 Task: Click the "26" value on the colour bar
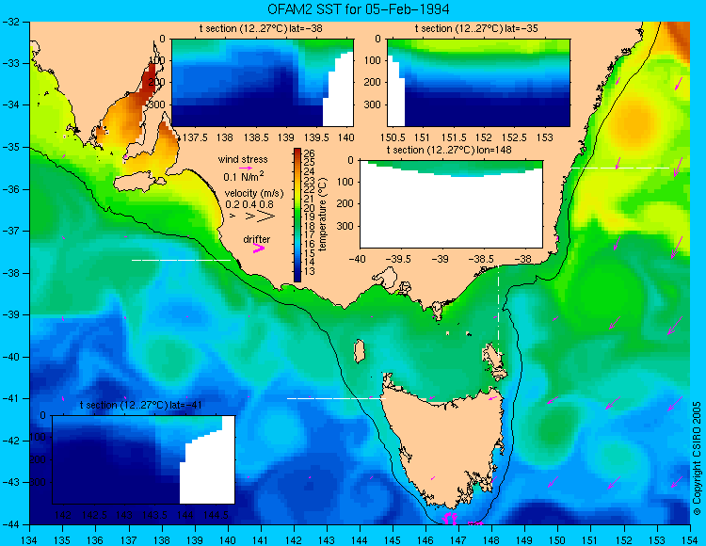[310, 153]
